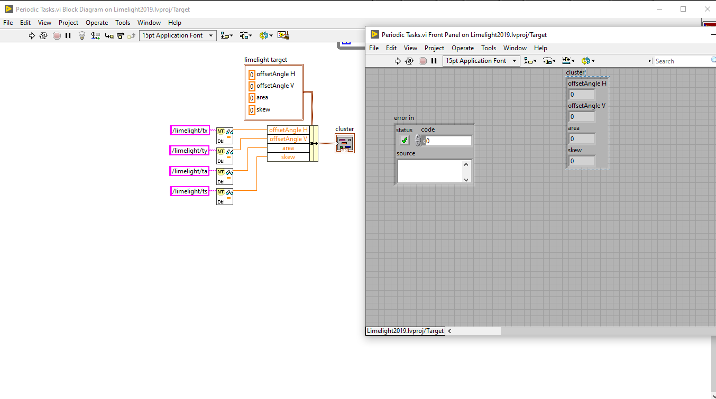
Task: Toggle Retain Wire Values in the Block Diagram
Action: 95,35
